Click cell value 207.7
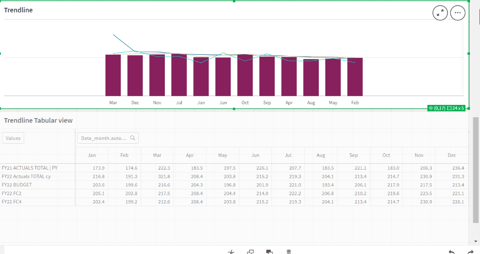480x254 pixels. [295, 168]
